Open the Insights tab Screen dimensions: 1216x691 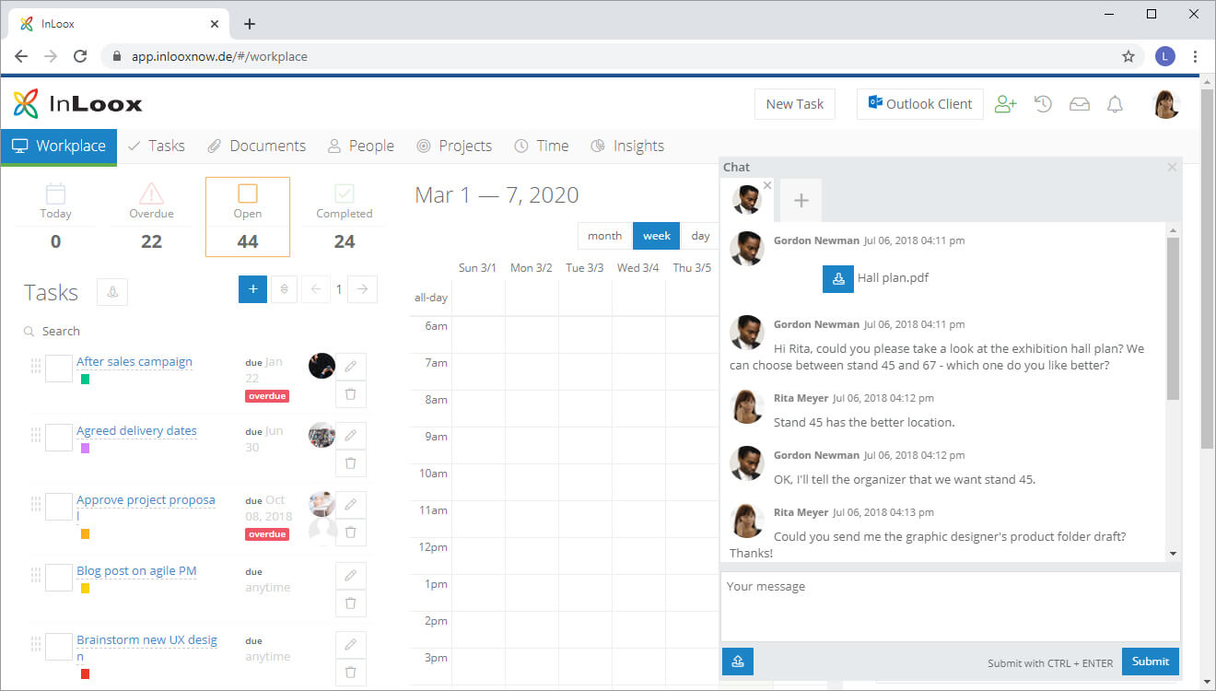(x=627, y=146)
